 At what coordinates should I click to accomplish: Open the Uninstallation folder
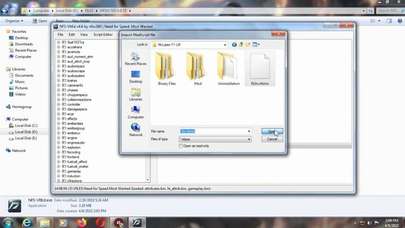coord(228,69)
